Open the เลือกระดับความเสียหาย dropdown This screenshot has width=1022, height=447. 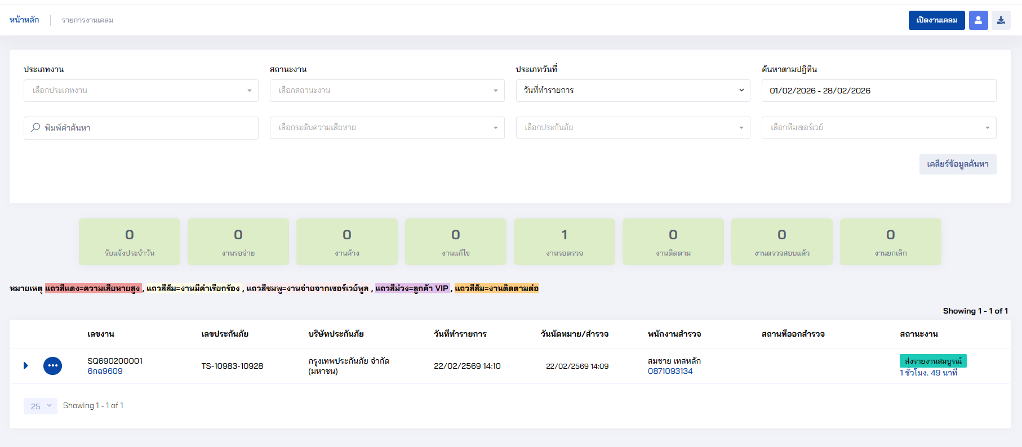pos(386,128)
